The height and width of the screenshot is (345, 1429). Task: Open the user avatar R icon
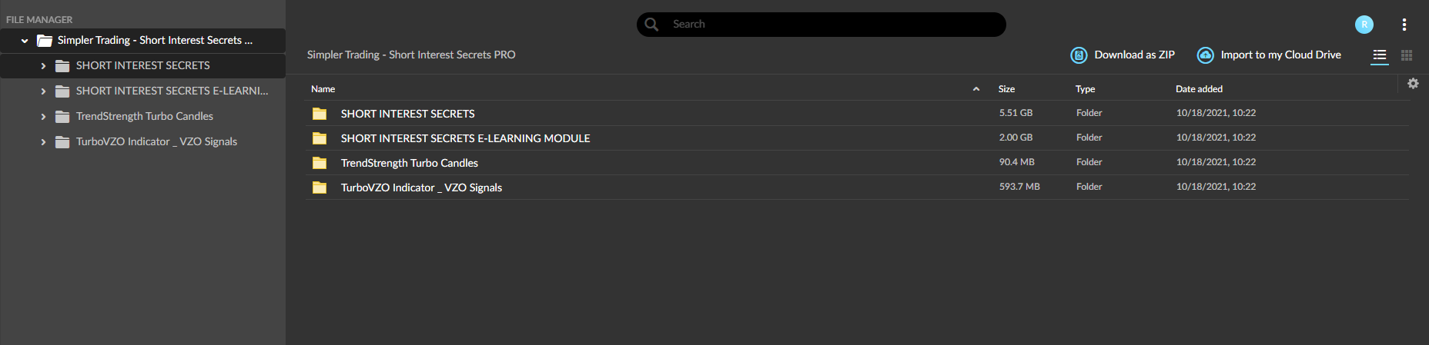[x=1364, y=25]
